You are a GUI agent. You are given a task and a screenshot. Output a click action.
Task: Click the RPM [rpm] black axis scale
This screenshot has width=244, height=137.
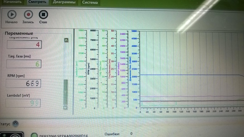pos(93,69)
